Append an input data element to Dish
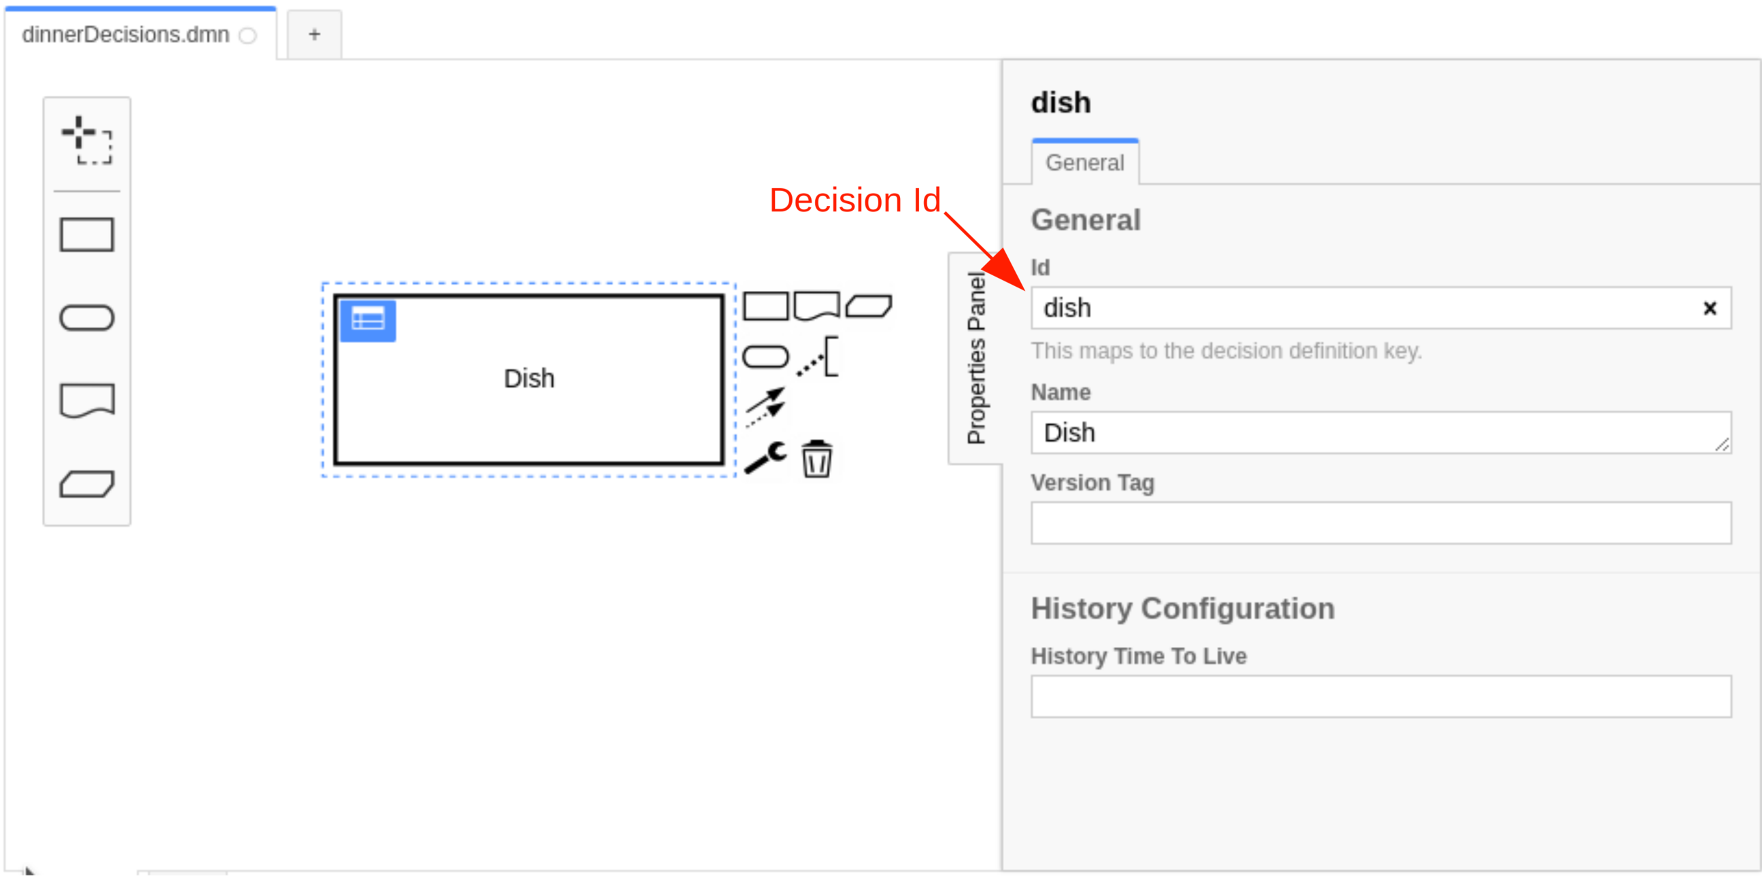The height and width of the screenshot is (876, 1762). pyautogui.click(x=766, y=355)
